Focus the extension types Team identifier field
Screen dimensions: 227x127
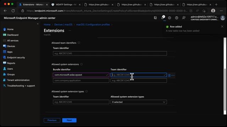81,102
